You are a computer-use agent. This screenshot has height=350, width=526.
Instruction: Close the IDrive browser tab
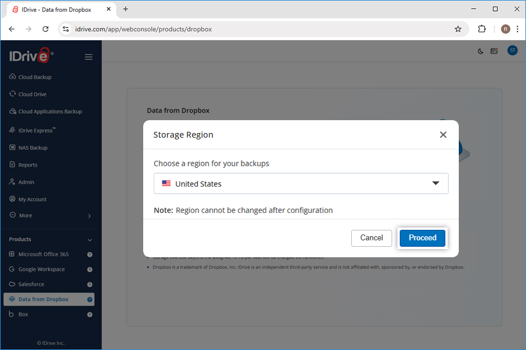108,9
